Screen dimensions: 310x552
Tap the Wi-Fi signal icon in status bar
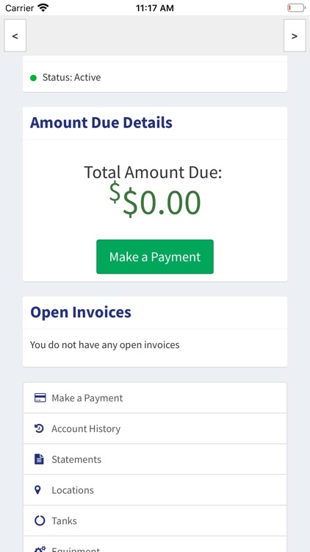[43, 7]
